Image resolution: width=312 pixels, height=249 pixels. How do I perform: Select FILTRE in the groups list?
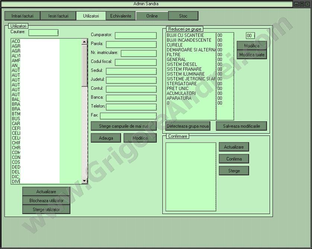coord(191,54)
